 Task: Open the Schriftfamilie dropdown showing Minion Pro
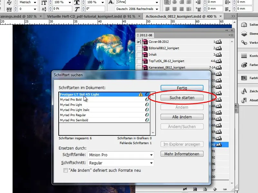[121, 155]
